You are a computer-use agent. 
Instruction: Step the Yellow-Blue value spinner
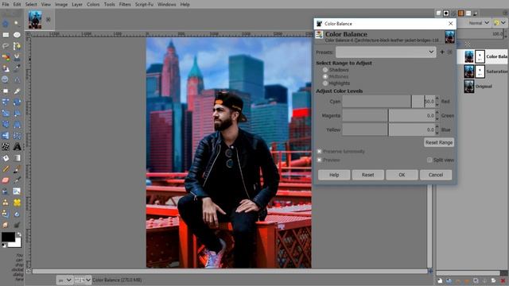(x=437, y=129)
